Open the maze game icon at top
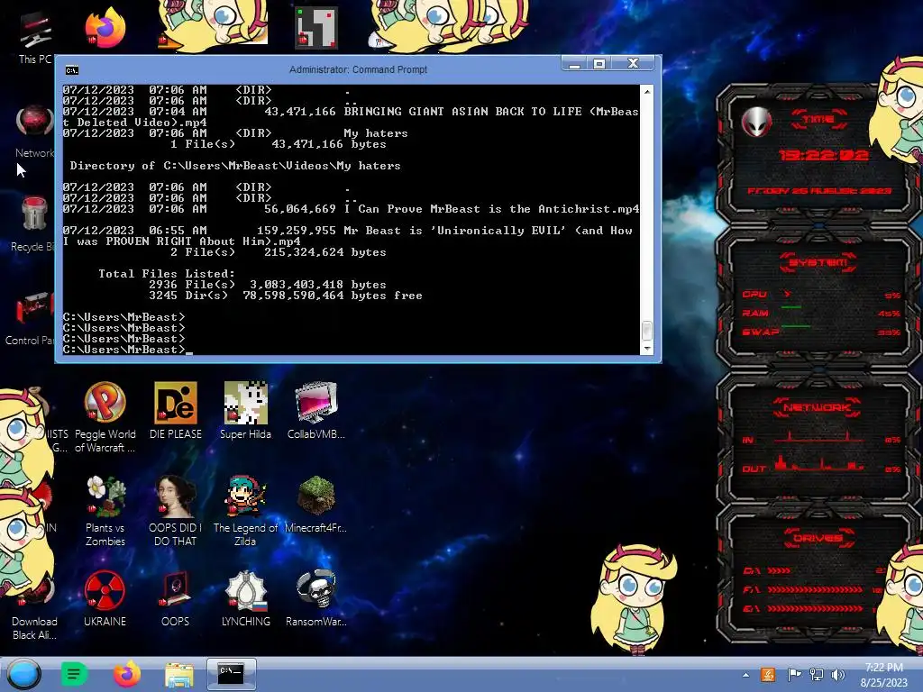The image size is (923, 692). point(316,28)
